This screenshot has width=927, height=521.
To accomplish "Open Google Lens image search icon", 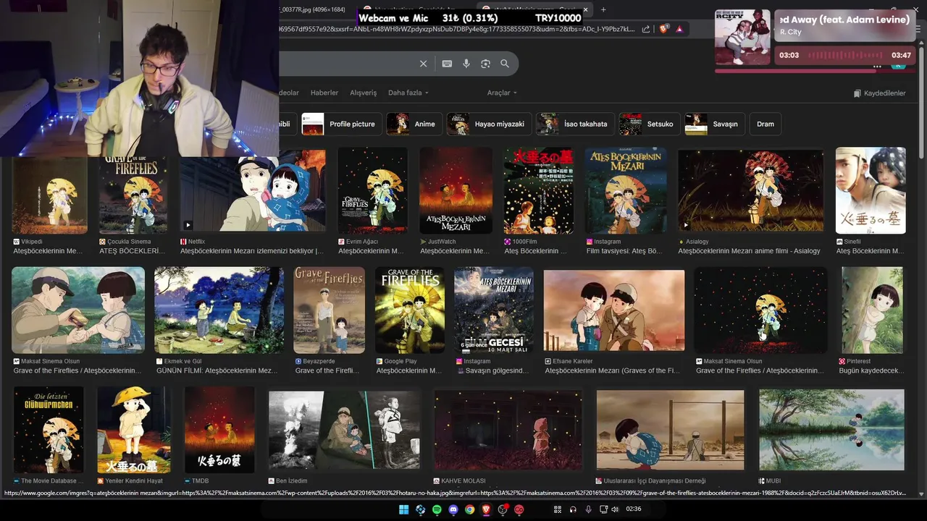I will point(485,64).
